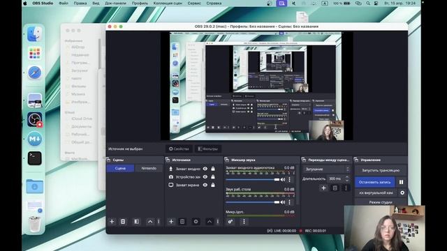Delete selected scene using Сцены trash icon

click(x=123, y=222)
